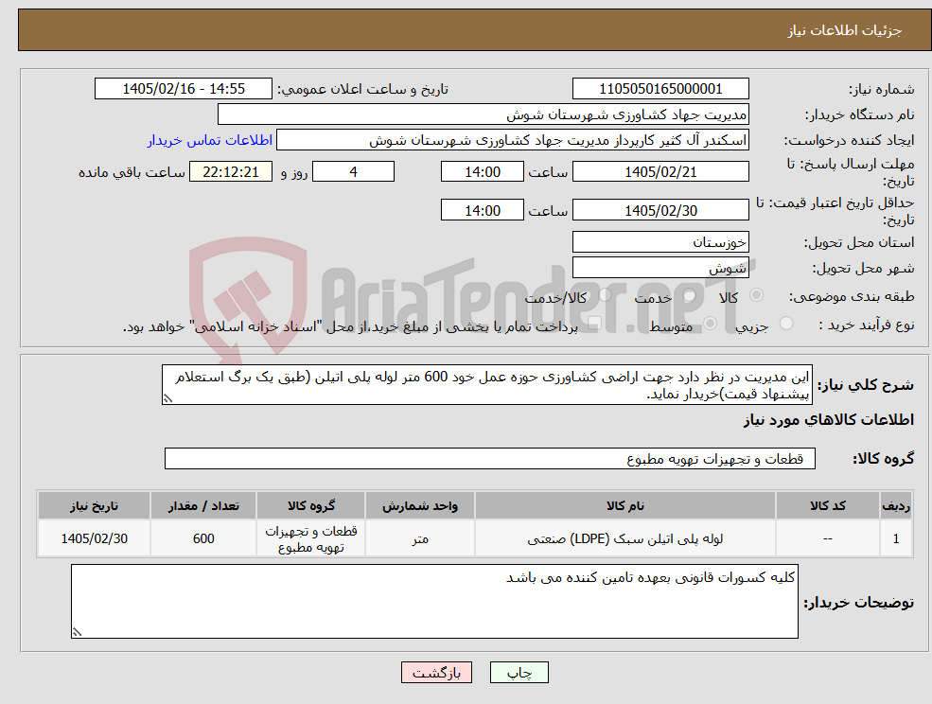This screenshot has width=932, height=704.
Task: Click the item name لوله پلی اتیلن سبک (LDPE) cell
Action: [x=624, y=538]
